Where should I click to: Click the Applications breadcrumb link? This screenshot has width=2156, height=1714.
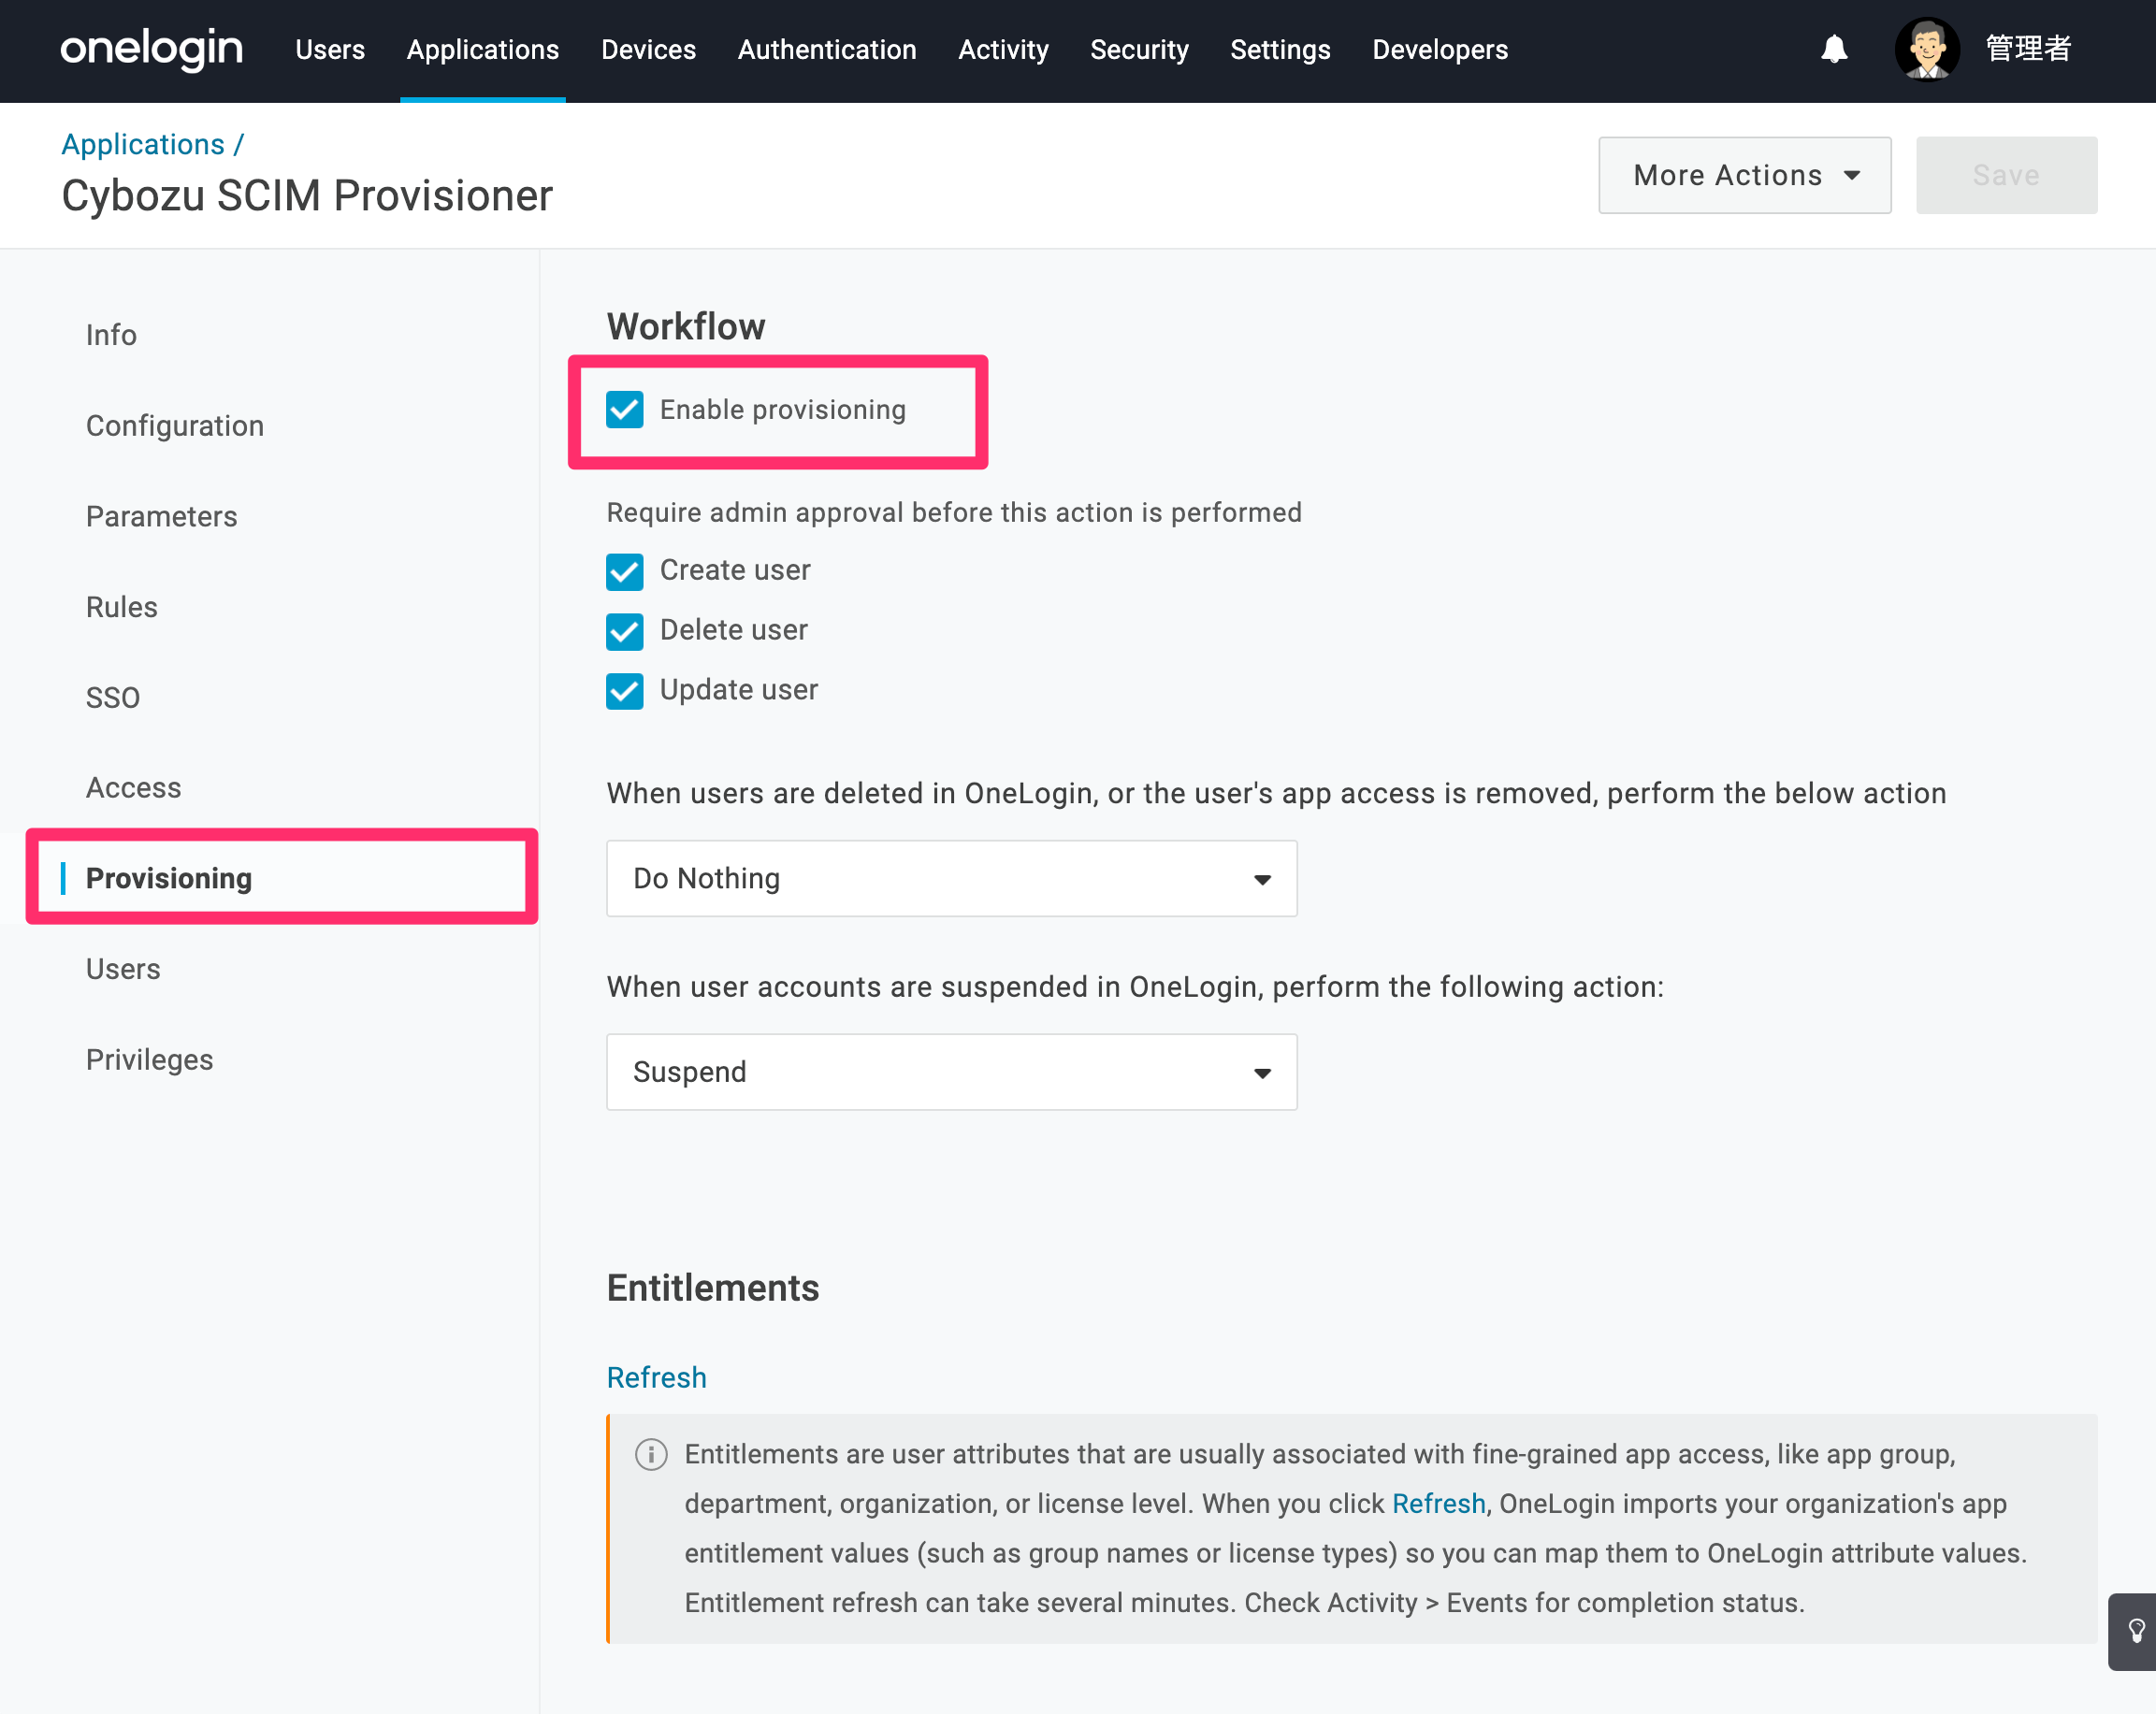tap(143, 144)
